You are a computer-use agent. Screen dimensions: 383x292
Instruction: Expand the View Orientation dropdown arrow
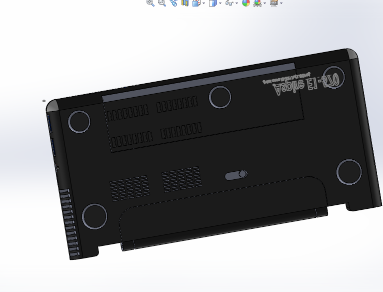204,3
